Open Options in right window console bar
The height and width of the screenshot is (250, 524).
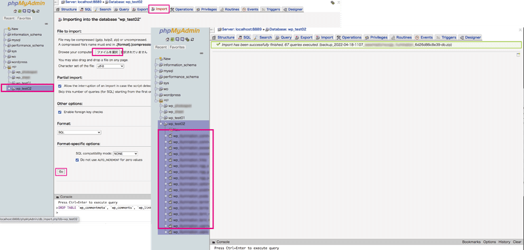click(x=489, y=242)
